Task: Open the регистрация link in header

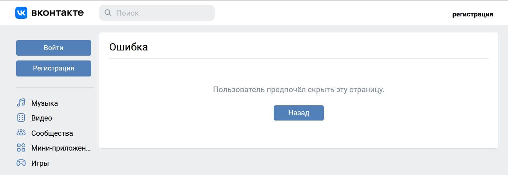Action: [x=473, y=14]
